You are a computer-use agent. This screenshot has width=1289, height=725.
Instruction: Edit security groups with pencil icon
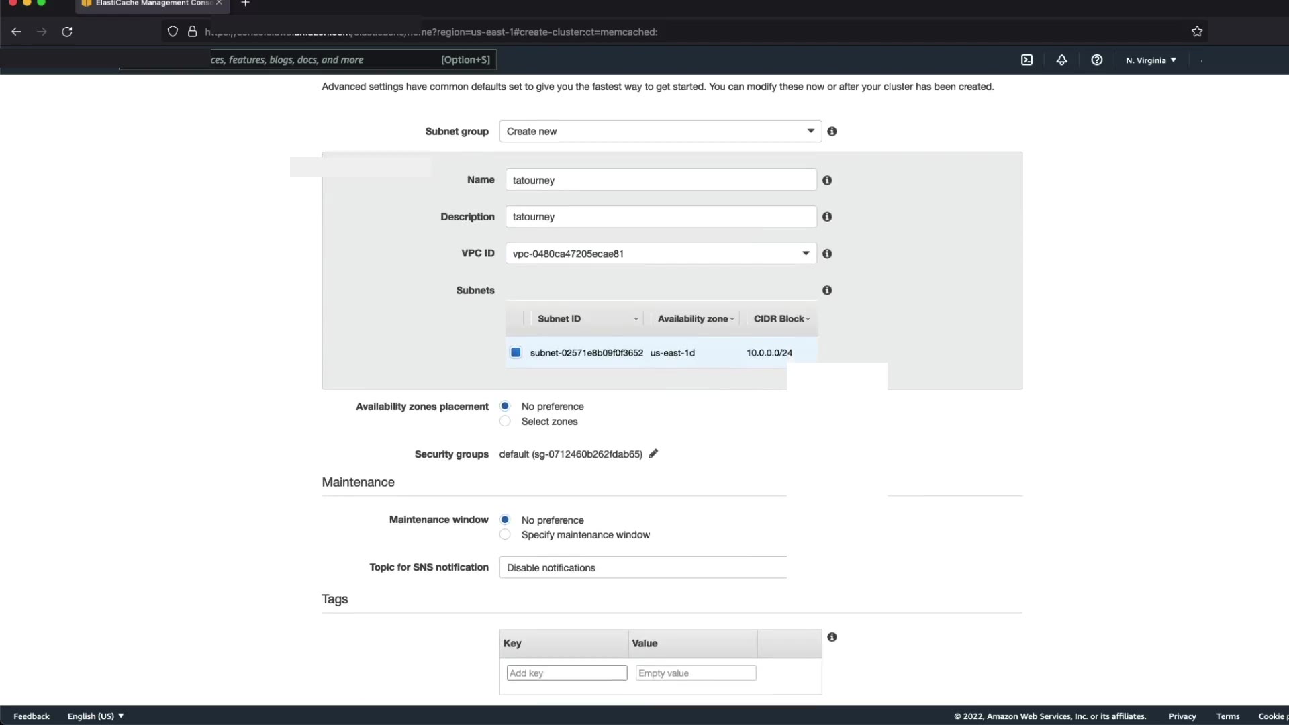pyautogui.click(x=653, y=454)
